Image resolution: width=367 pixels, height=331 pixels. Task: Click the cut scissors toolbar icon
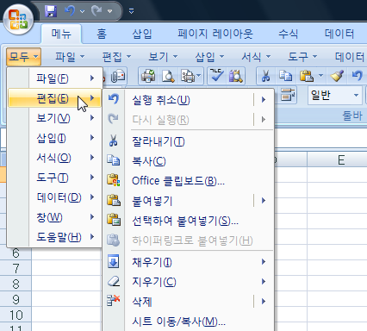click(x=266, y=76)
